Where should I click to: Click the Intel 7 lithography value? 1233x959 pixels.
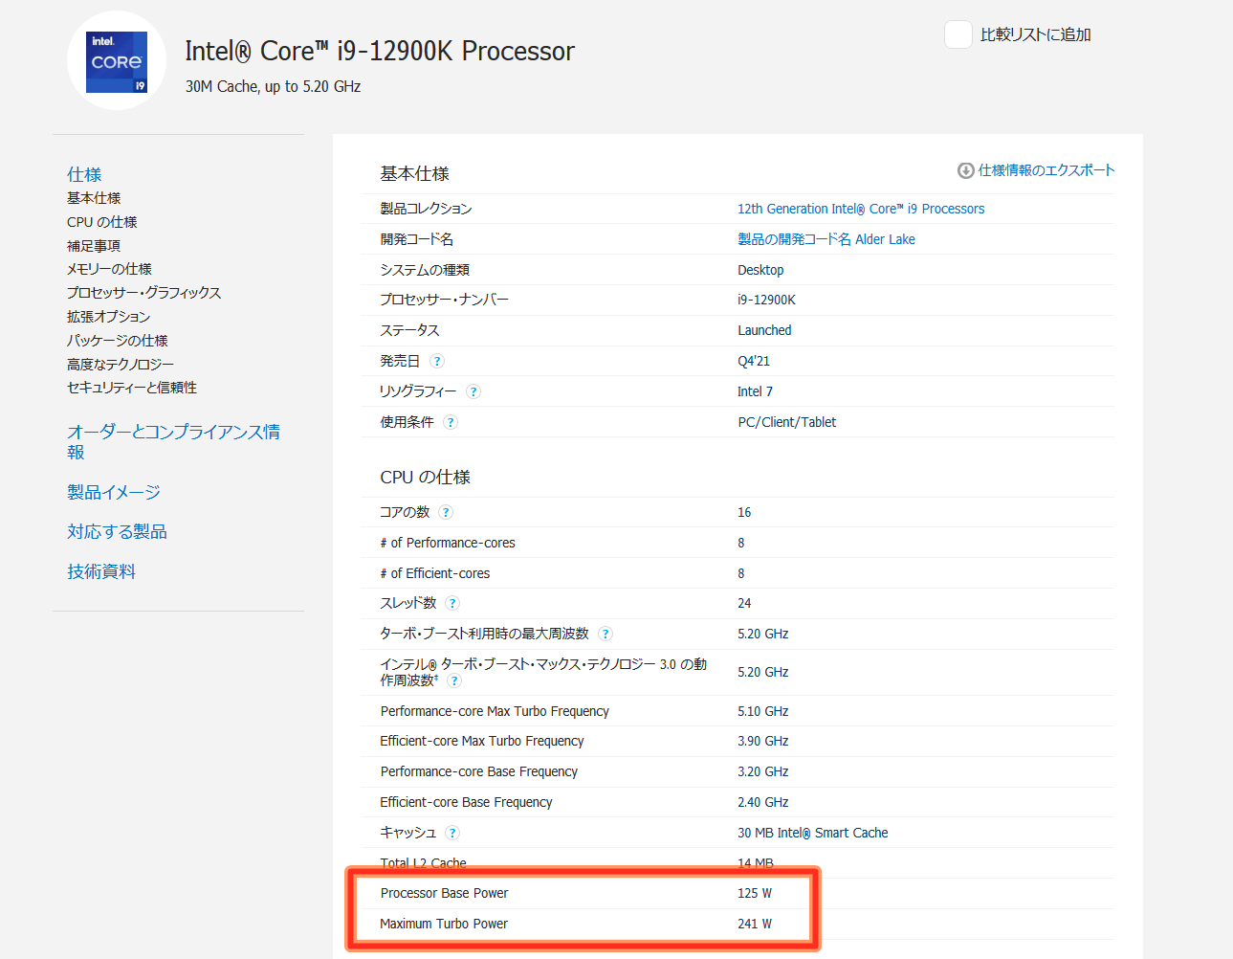755,391
